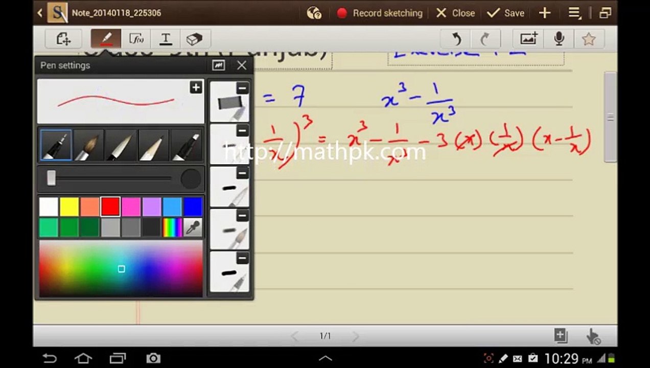Add a new page
The image size is (650, 368).
[x=561, y=336]
